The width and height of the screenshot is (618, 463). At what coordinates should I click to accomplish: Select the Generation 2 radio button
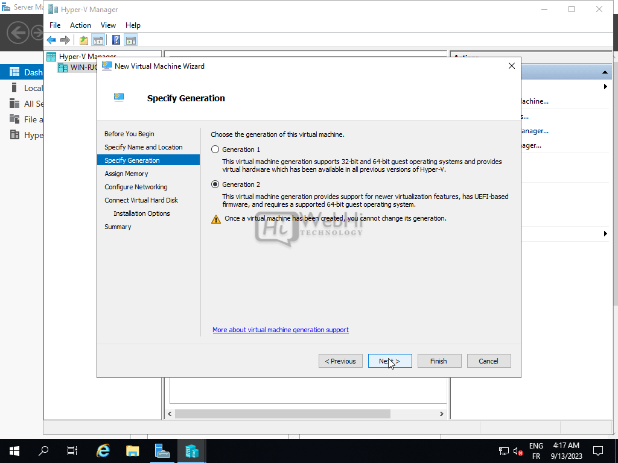(x=215, y=184)
